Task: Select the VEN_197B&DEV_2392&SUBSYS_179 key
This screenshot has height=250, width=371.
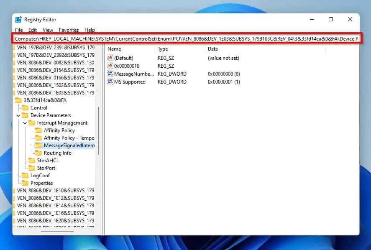Action: pyautogui.click(x=56, y=55)
